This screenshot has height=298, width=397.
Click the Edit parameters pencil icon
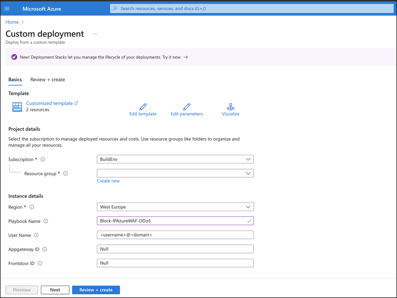pos(187,107)
